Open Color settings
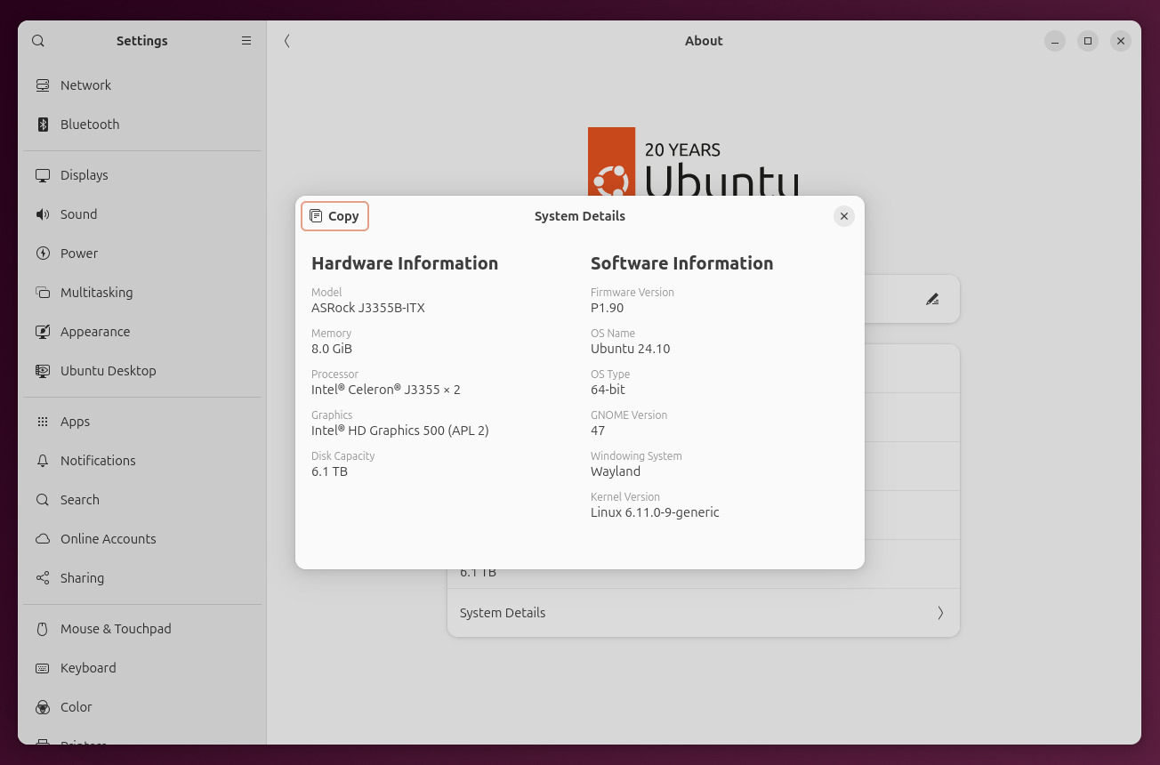 [142, 707]
